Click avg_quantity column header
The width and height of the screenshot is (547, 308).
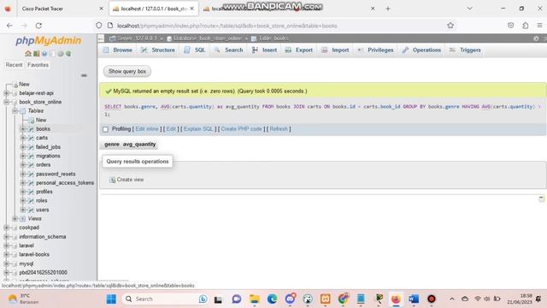tap(139, 145)
